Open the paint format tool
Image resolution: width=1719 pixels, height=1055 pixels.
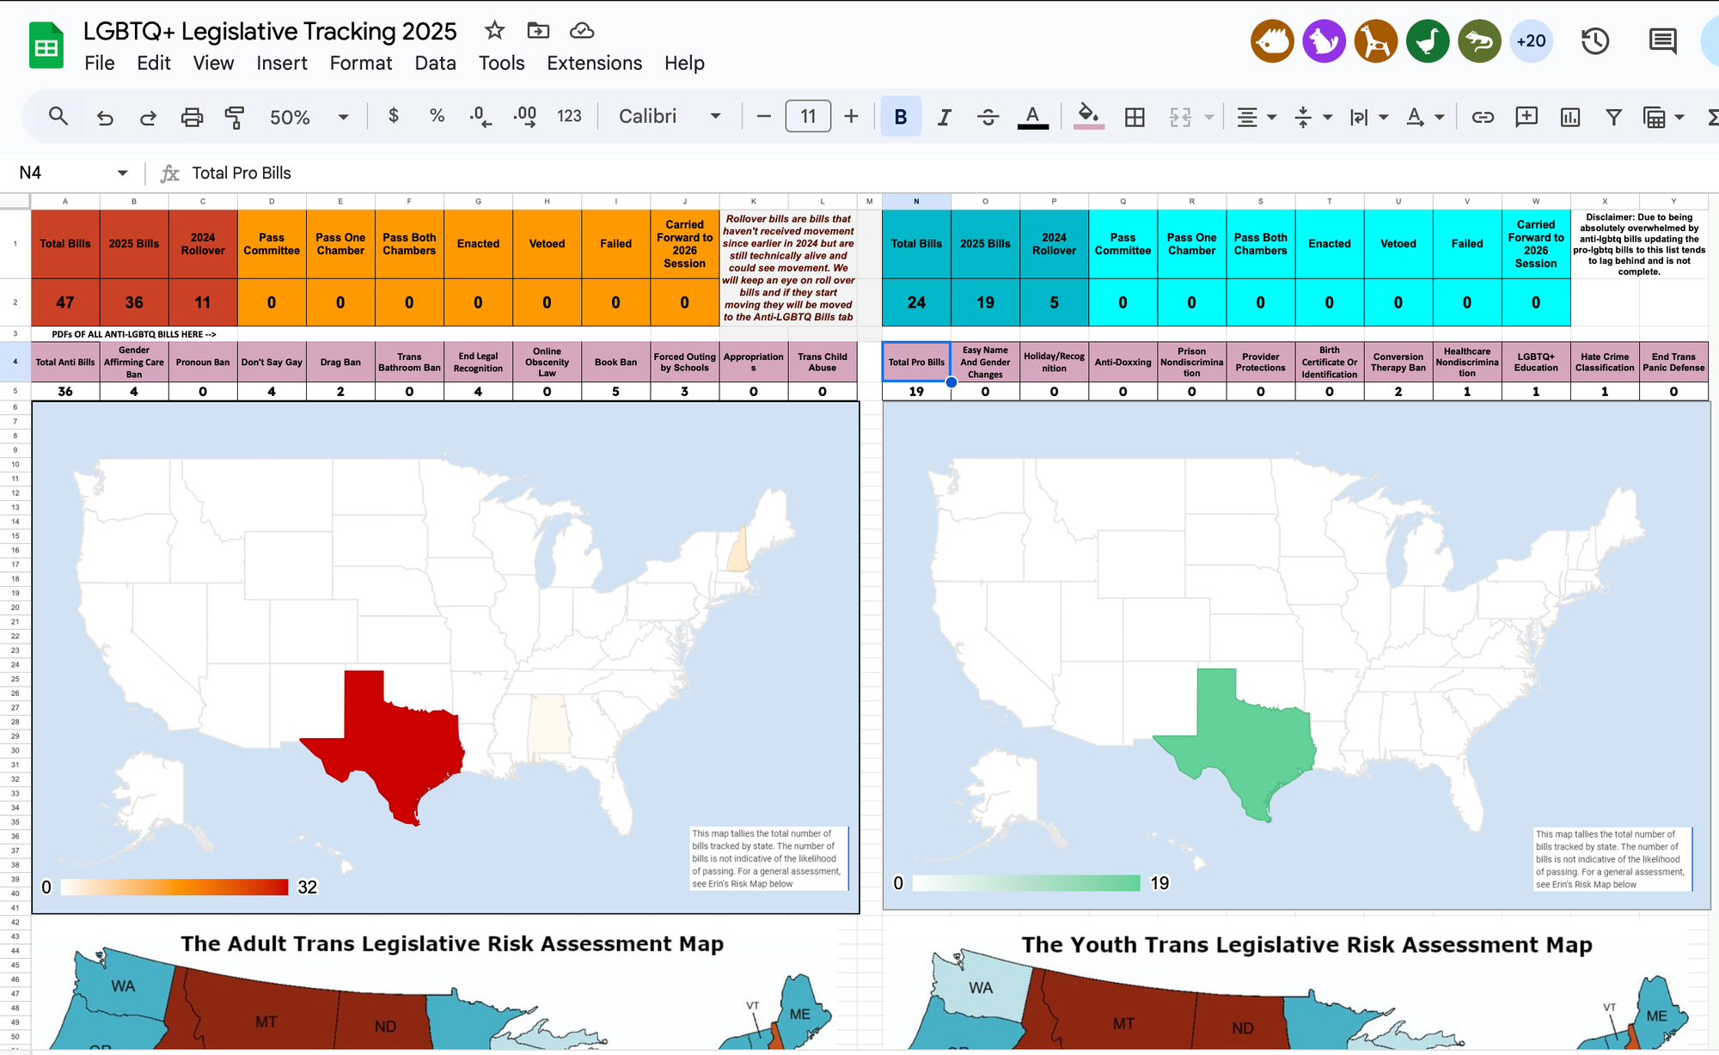[235, 116]
